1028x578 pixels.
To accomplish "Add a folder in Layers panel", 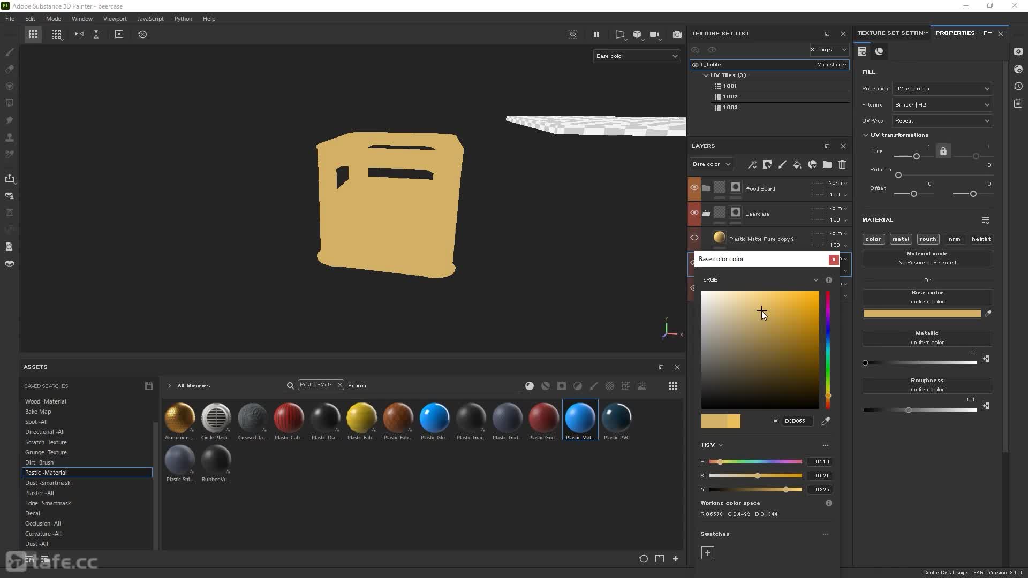I will (827, 164).
